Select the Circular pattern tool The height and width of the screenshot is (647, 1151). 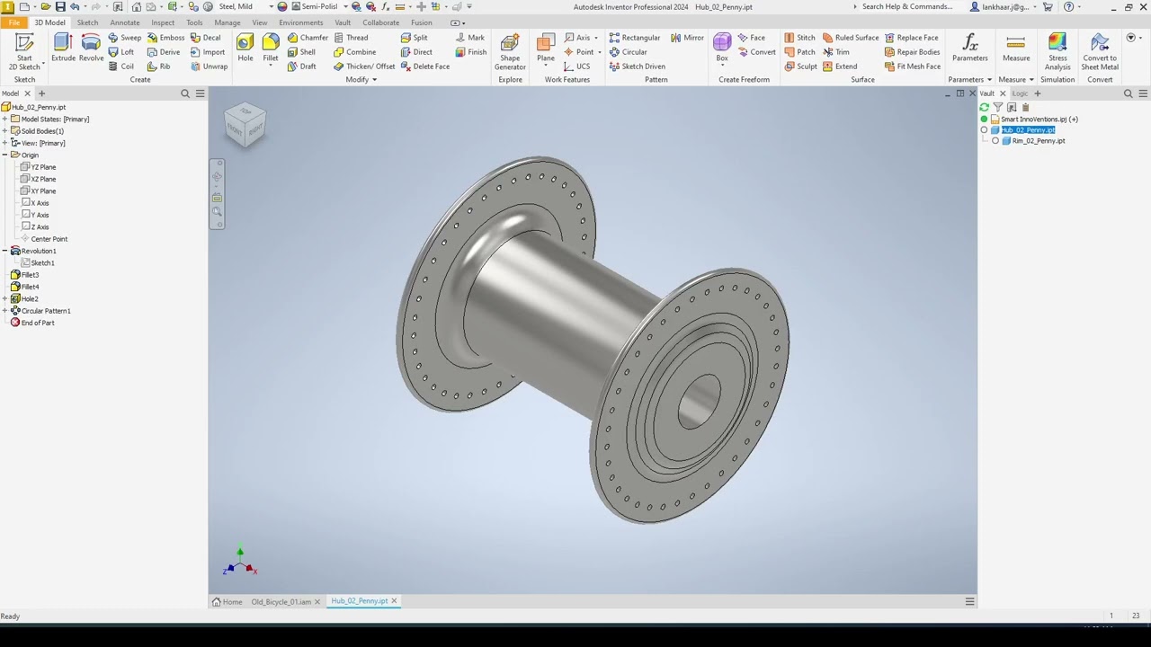click(x=628, y=52)
